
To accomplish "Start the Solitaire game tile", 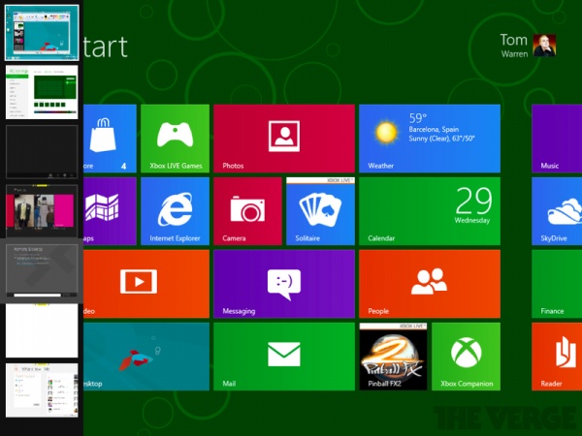I will [x=319, y=210].
